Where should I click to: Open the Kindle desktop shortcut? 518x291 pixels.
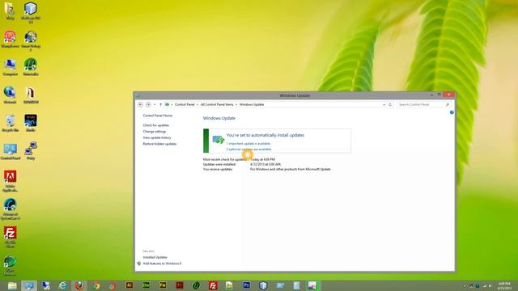[x=31, y=123]
